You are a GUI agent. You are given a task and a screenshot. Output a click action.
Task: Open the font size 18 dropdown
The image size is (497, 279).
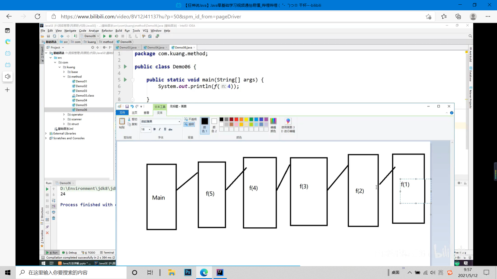(149, 129)
